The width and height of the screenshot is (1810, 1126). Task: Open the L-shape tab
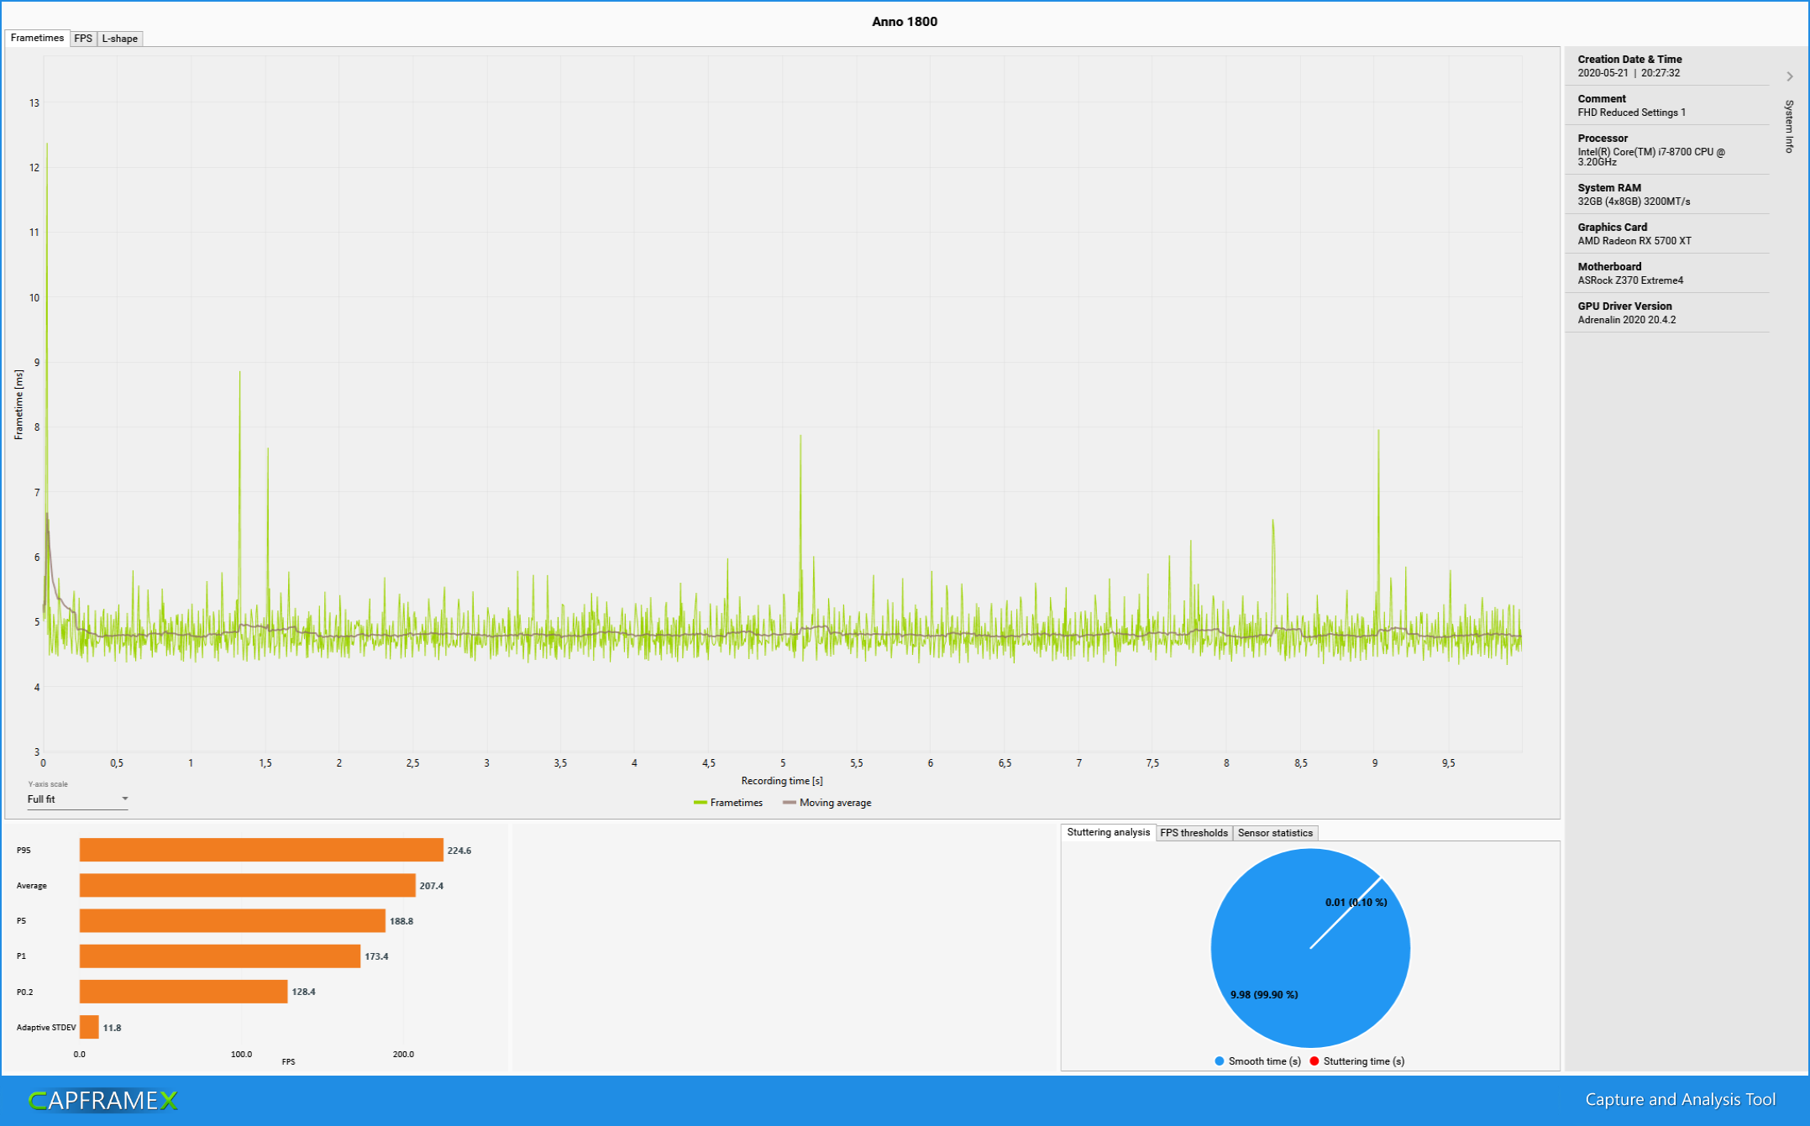(x=120, y=39)
